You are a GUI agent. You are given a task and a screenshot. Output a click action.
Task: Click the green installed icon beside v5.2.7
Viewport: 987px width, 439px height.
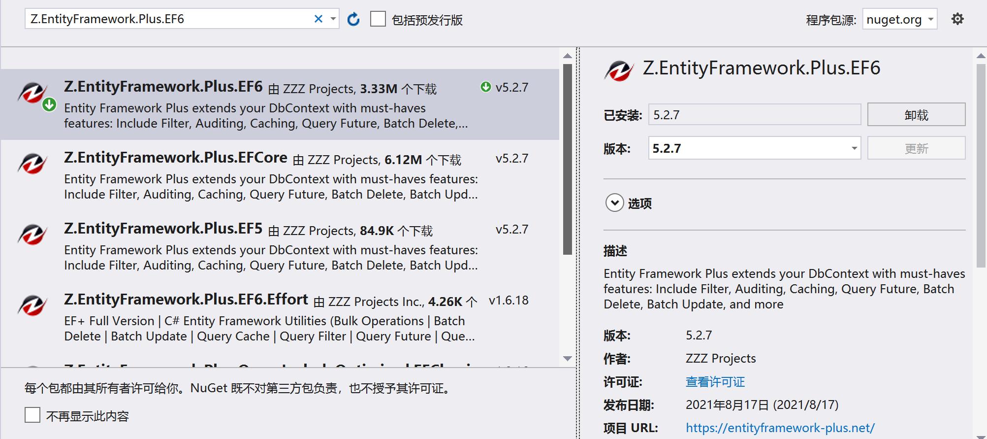pos(485,87)
